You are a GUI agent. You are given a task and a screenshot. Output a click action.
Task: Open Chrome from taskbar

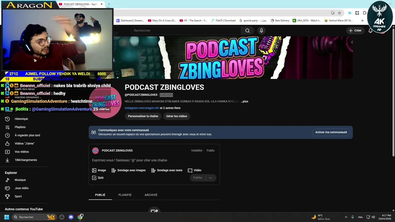click(x=80, y=217)
